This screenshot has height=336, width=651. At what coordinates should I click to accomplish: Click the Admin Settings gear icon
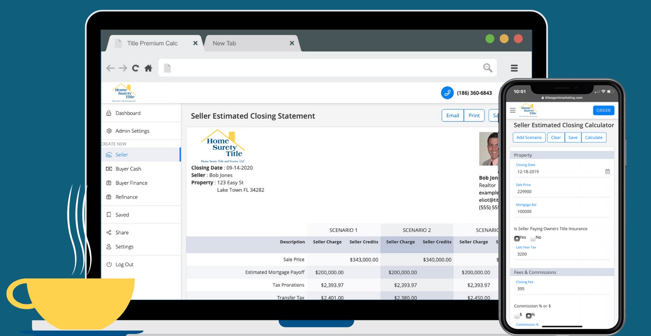tap(109, 131)
